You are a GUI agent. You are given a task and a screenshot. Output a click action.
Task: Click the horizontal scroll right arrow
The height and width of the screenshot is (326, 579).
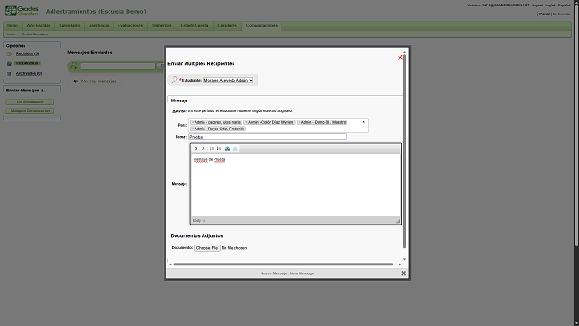point(400,264)
